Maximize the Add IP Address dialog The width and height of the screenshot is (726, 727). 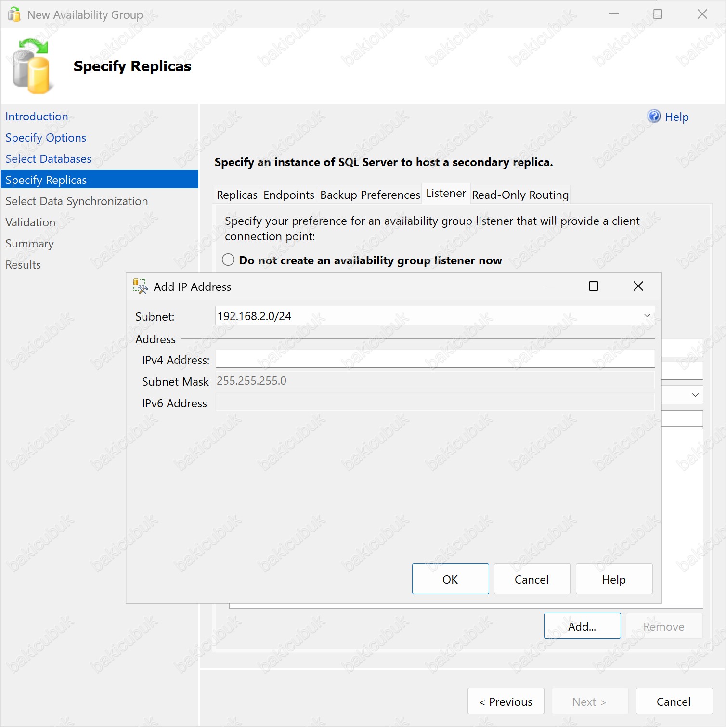point(594,286)
